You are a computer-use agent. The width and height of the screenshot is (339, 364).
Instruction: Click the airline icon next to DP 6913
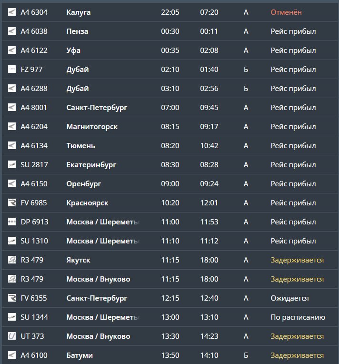[12, 222]
